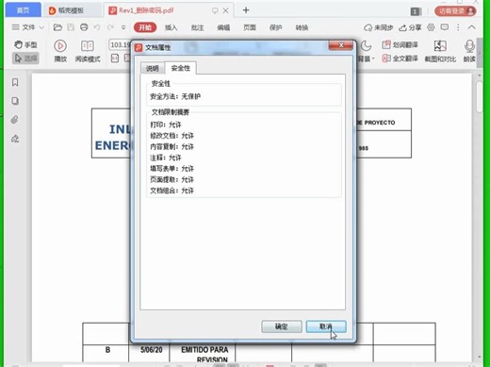This screenshot has width=490, height=367.
Task: Open the 编辑 ribbon tab
Action: (223, 27)
